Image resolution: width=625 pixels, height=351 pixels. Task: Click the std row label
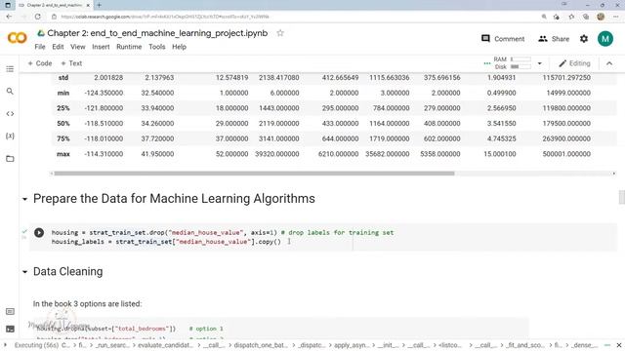click(x=62, y=78)
